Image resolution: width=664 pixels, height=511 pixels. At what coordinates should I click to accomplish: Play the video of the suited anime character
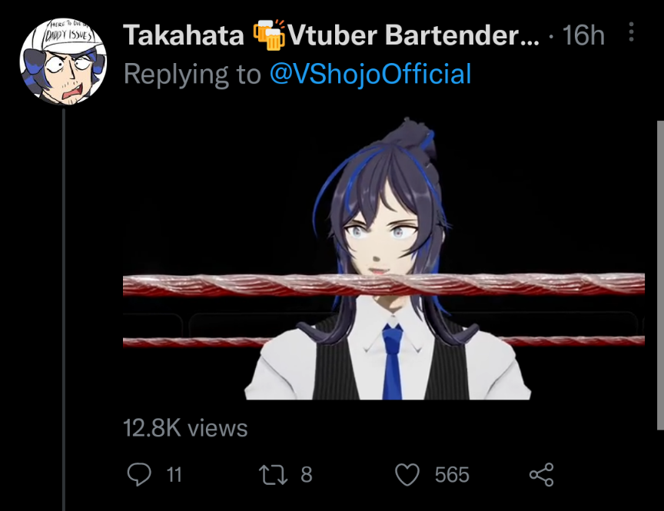383,259
